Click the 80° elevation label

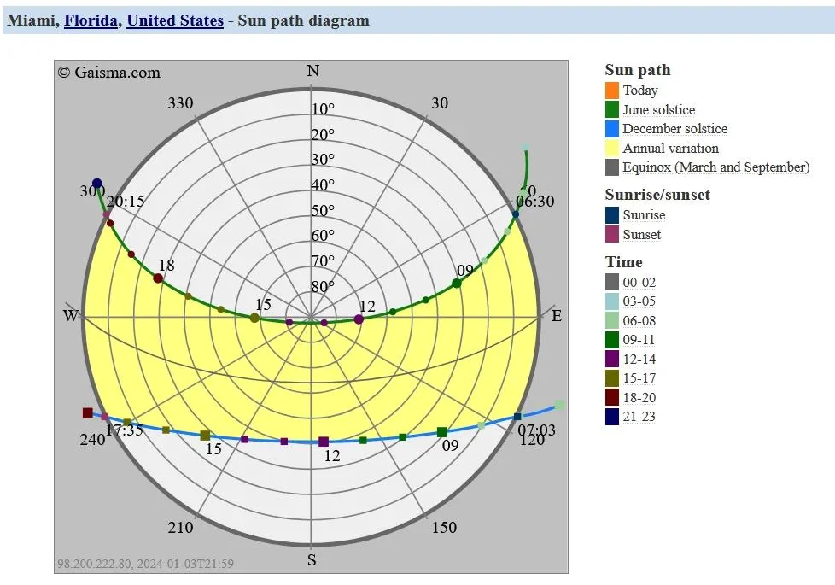click(x=324, y=287)
